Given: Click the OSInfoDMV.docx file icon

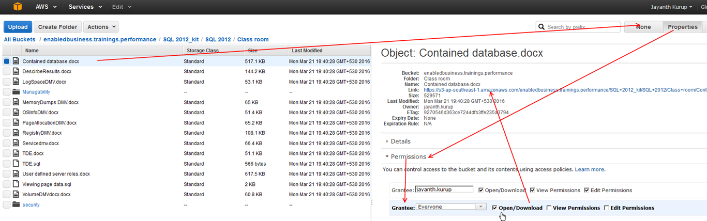Looking at the screenshot, I should coord(16,112).
